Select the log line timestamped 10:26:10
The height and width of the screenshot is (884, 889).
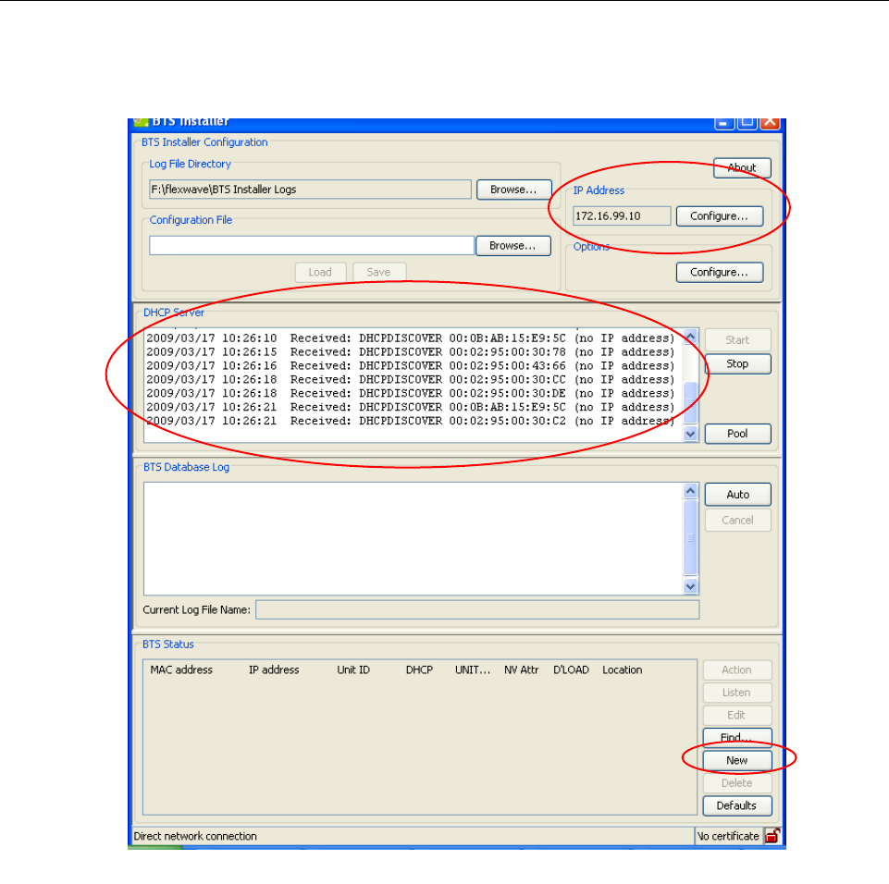411,338
